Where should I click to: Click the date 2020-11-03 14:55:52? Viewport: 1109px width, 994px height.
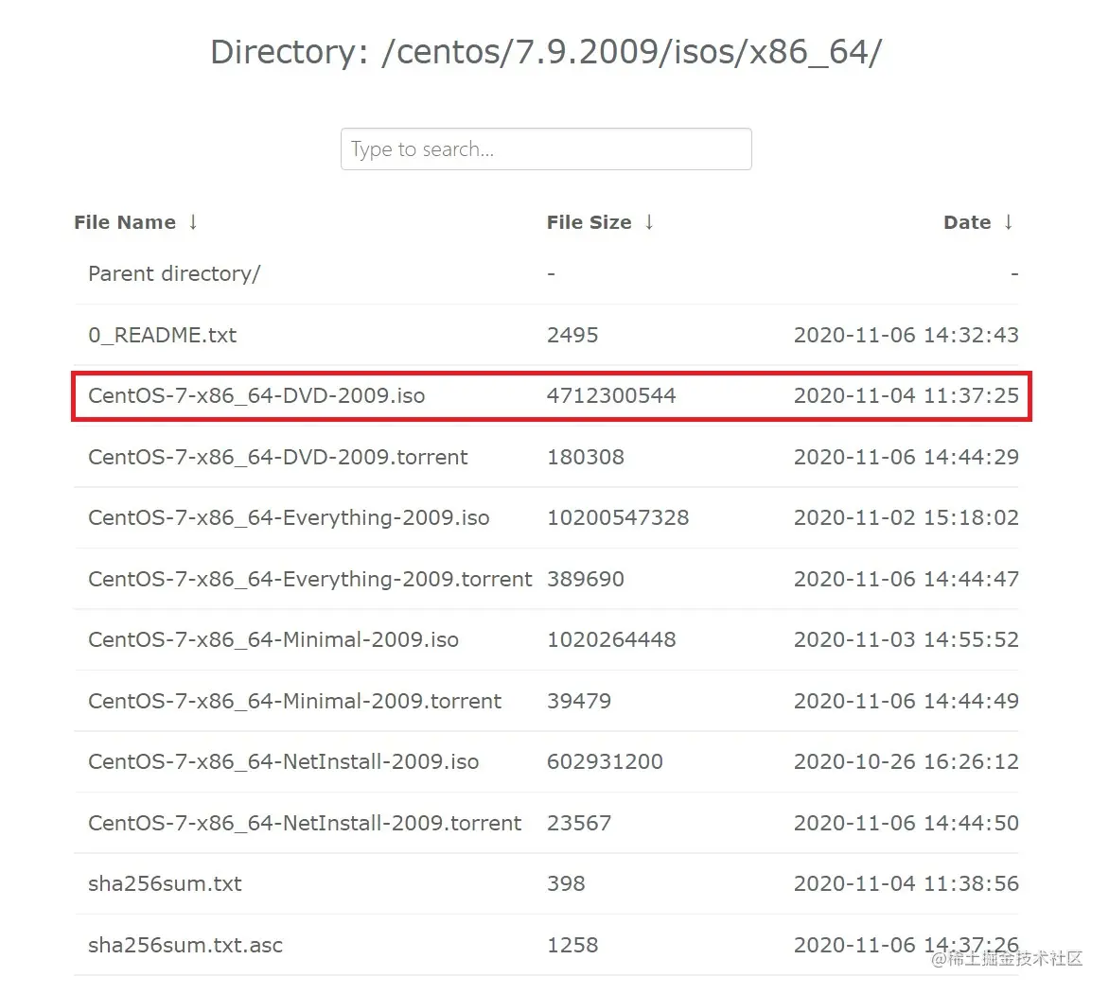tap(906, 639)
